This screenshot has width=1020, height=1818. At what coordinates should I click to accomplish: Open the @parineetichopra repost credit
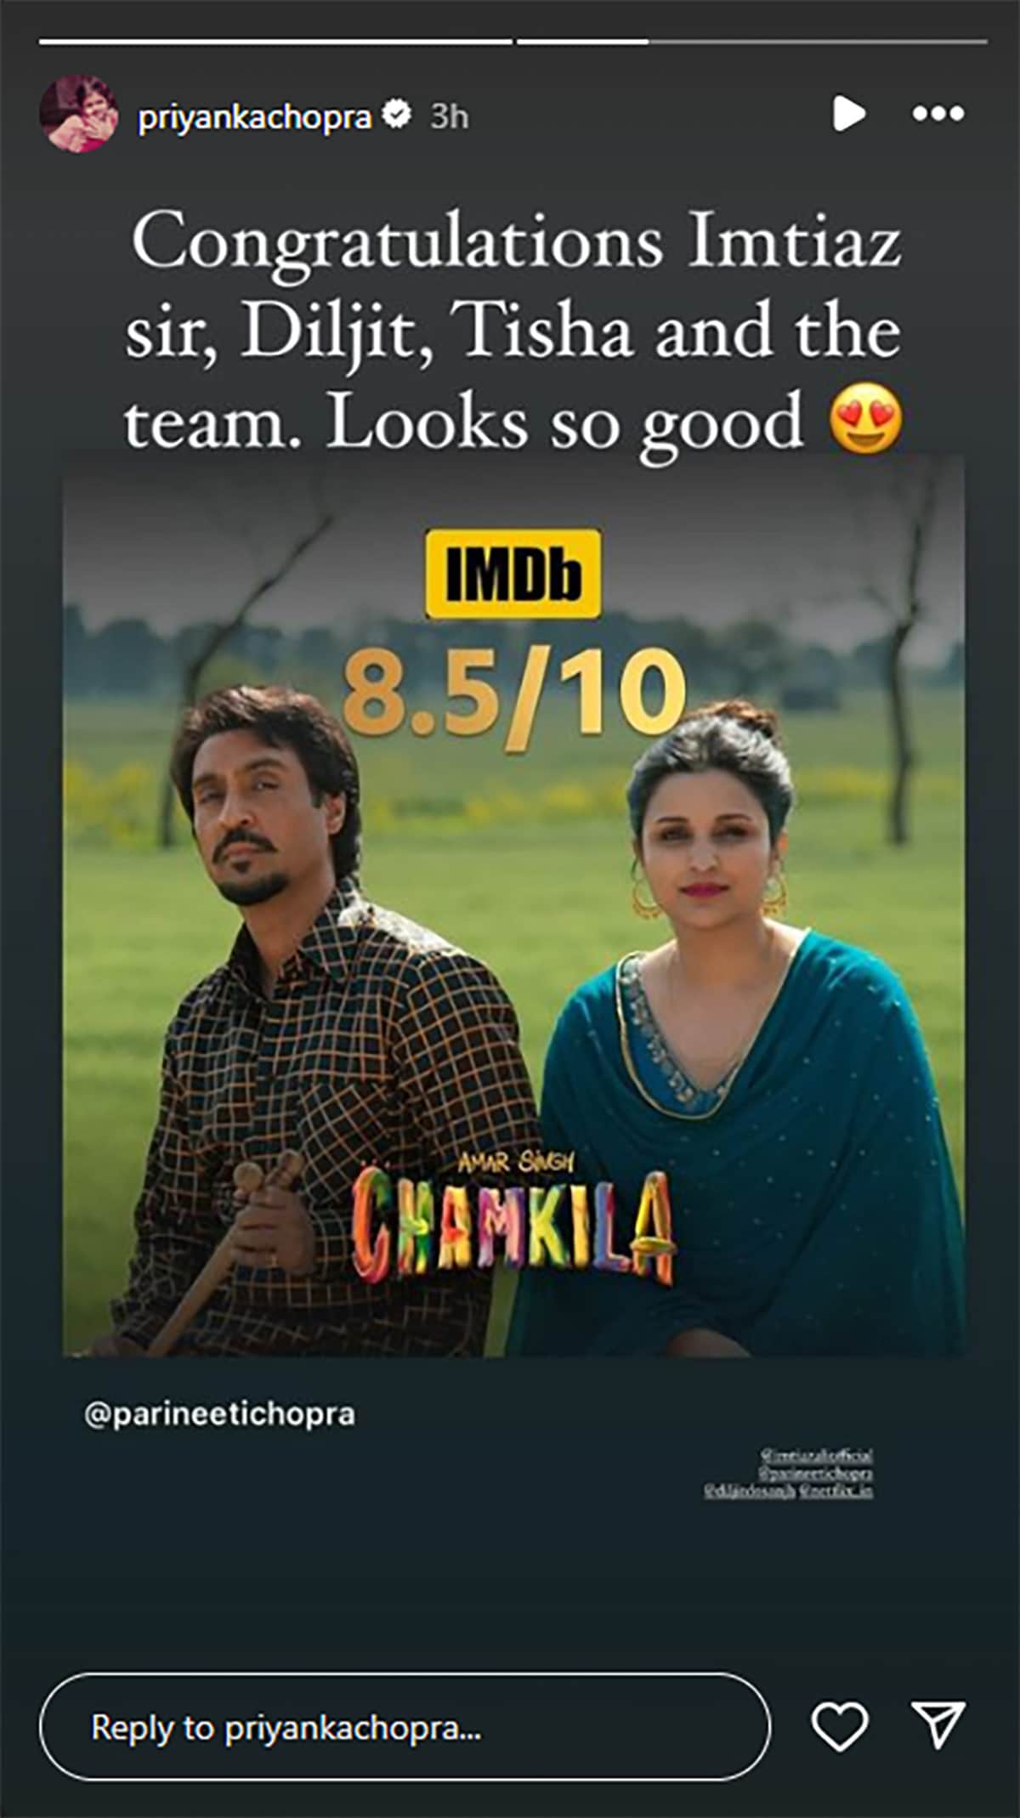coord(219,1415)
